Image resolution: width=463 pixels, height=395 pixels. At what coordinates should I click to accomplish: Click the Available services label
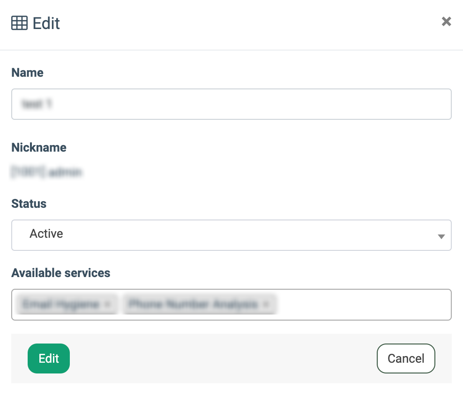[x=61, y=273]
